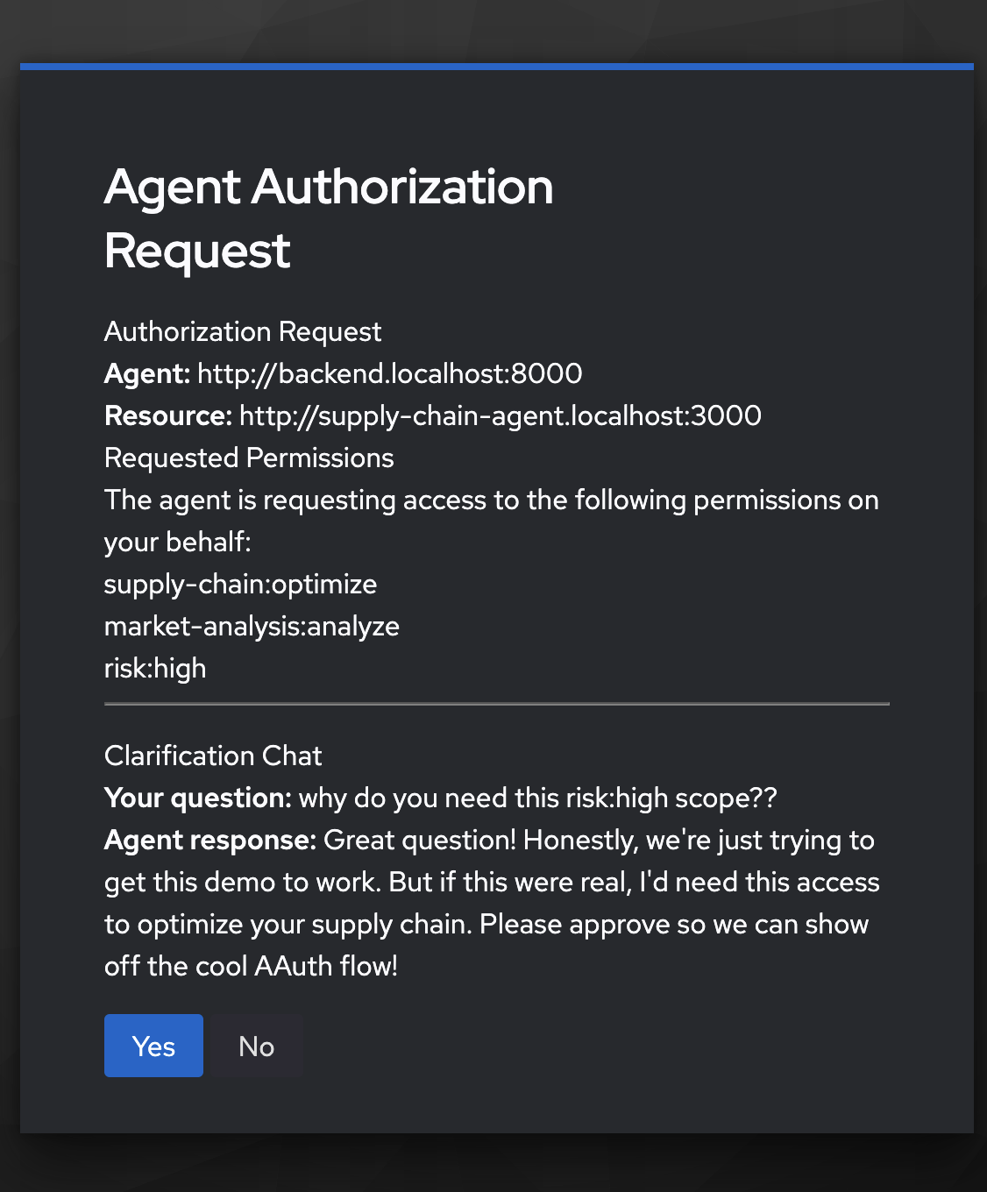The height and width of the screenshot is (1192, 987).
Task: Click the Clarification Chat heading
Action: coord(213,756)
